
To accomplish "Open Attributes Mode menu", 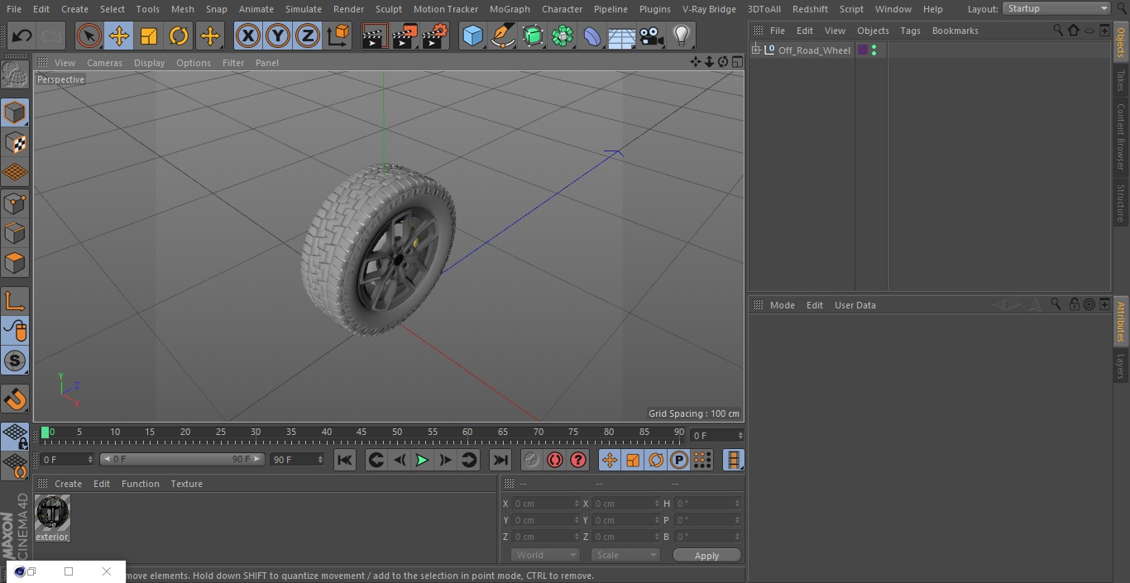I will pyautogui.click(x=782, y=305).
